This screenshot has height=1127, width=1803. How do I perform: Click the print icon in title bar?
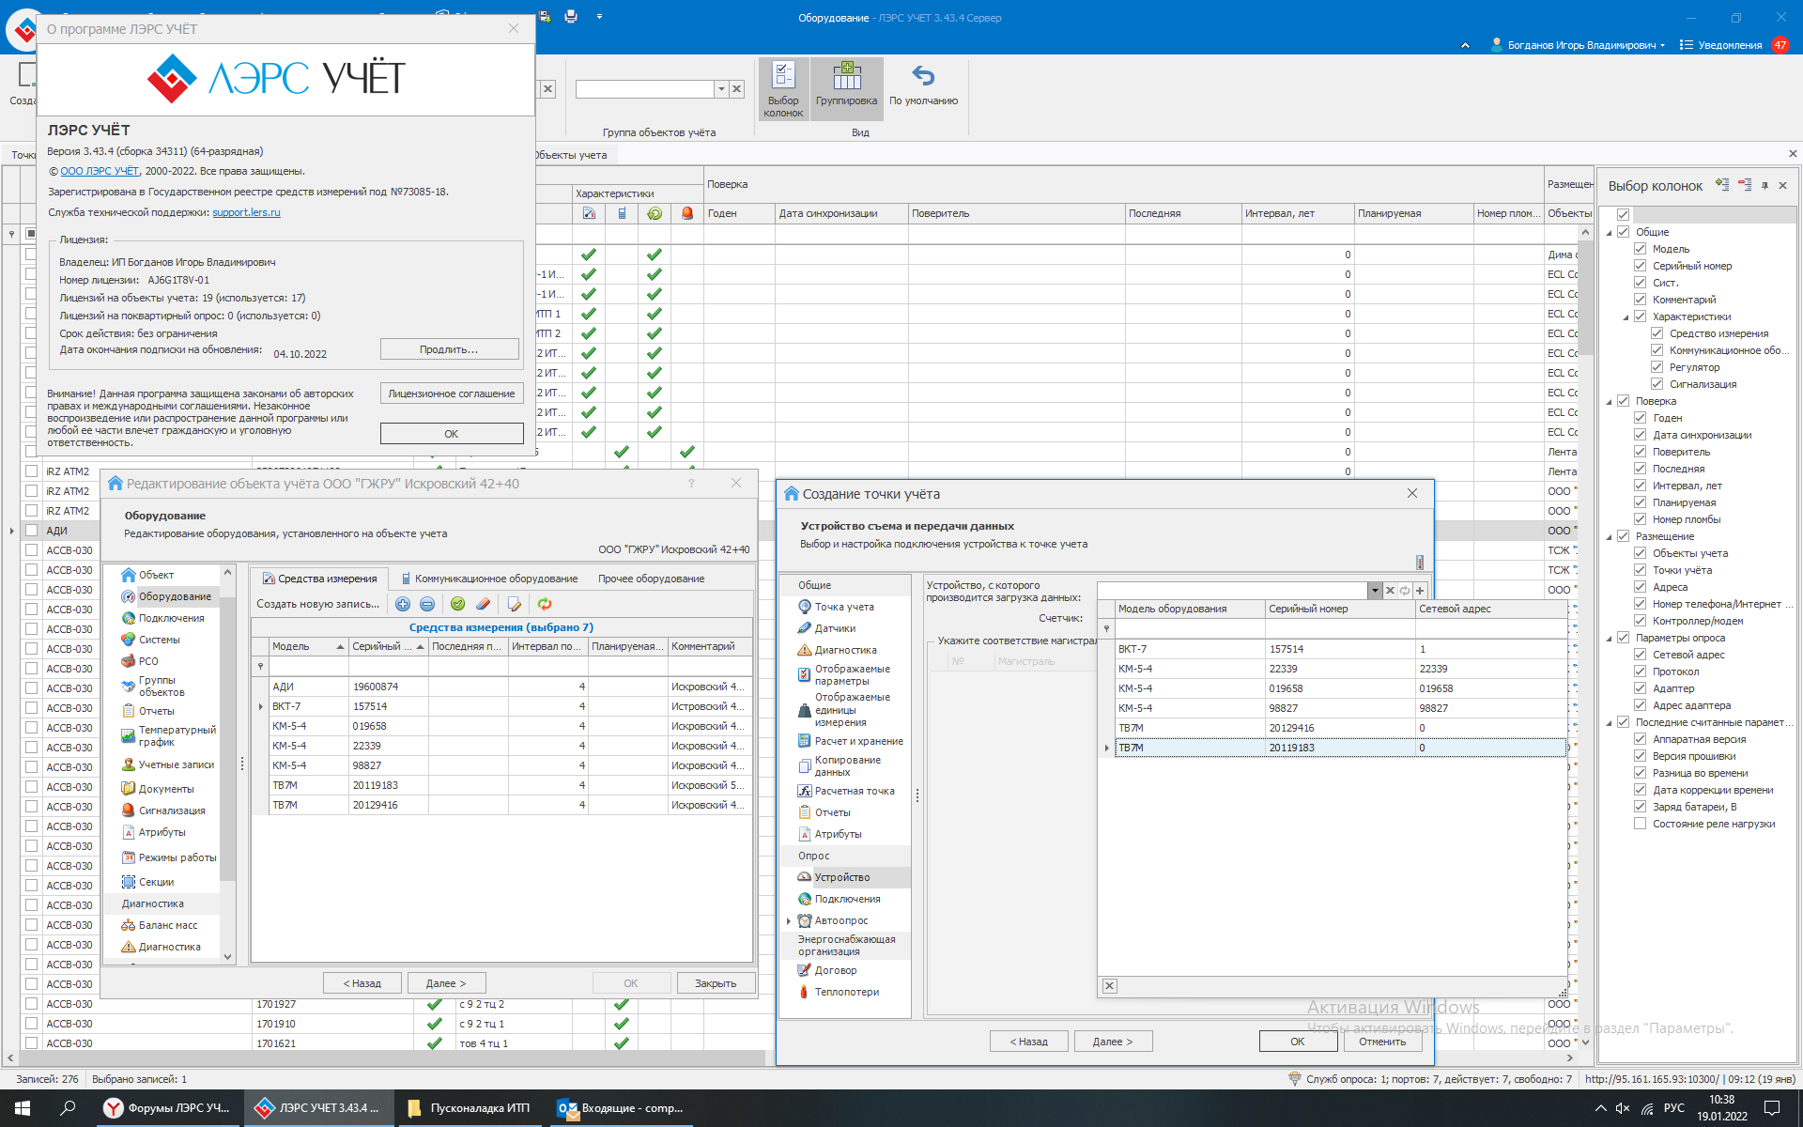571,16
